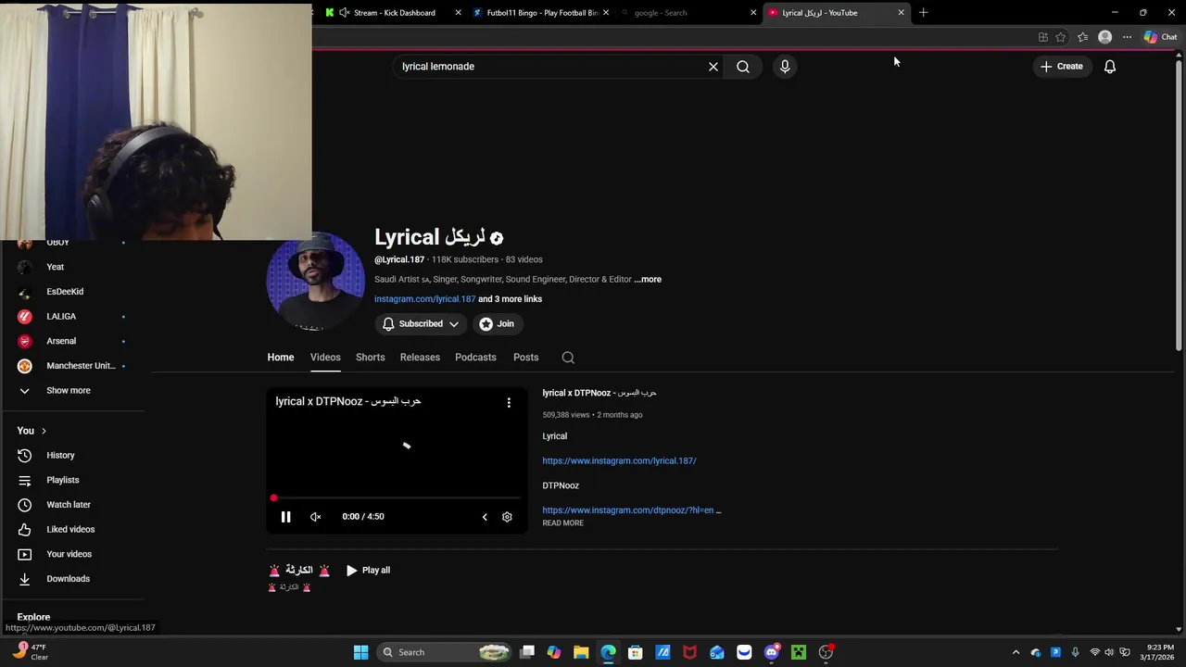Click the featured video progress bar
Viewport: 1186px width, 667px height.
tap(397, 498)
